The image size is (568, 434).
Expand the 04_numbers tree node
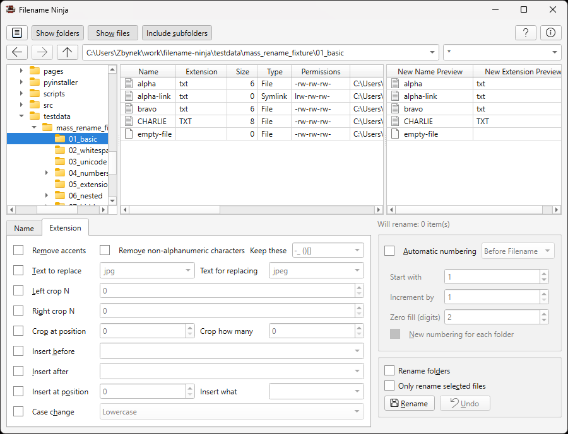point(46,173)
